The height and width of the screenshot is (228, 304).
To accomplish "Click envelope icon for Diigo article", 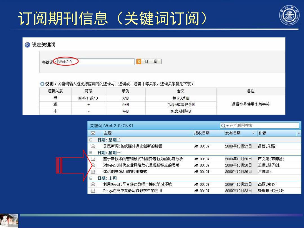I will pos(93,191).
